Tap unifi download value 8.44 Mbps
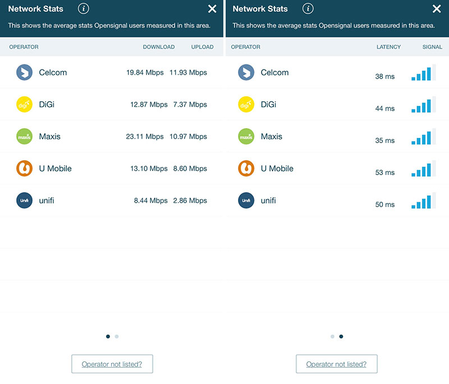This screenshot has height=384, width=449. pyautogui.click(x=150, y=200)
